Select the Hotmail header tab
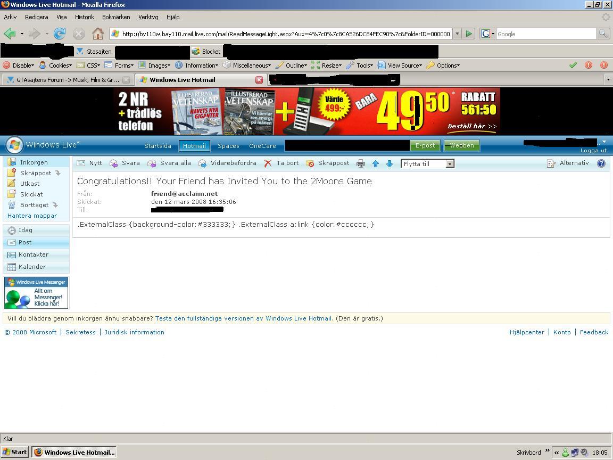The width and height of the screenshot is (613, 460). coord(194,146)
